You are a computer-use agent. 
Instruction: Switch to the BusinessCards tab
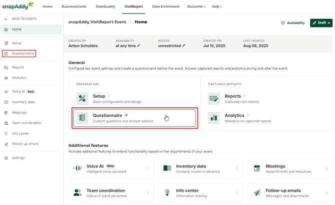[x=74, y=7]
